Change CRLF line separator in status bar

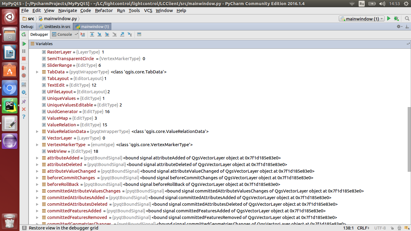[363, 228]
